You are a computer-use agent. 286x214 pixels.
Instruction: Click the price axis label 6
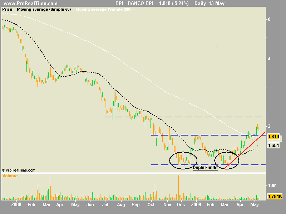269,19
